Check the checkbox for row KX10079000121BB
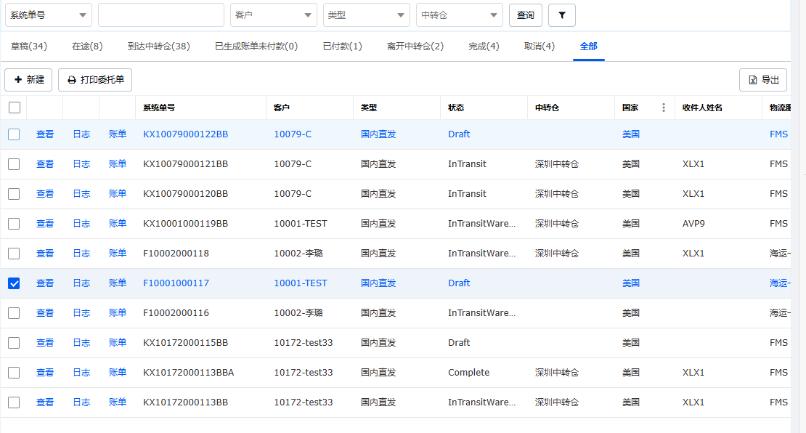The width and height of the screenshot is (806, 433). (14, 164)
